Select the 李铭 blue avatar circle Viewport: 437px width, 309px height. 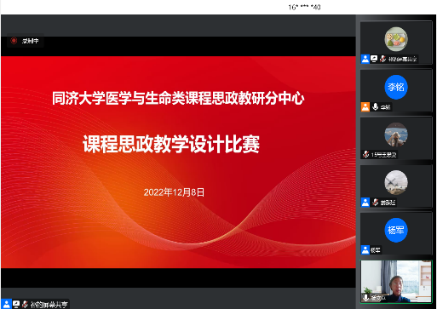[x=396, y=87]
